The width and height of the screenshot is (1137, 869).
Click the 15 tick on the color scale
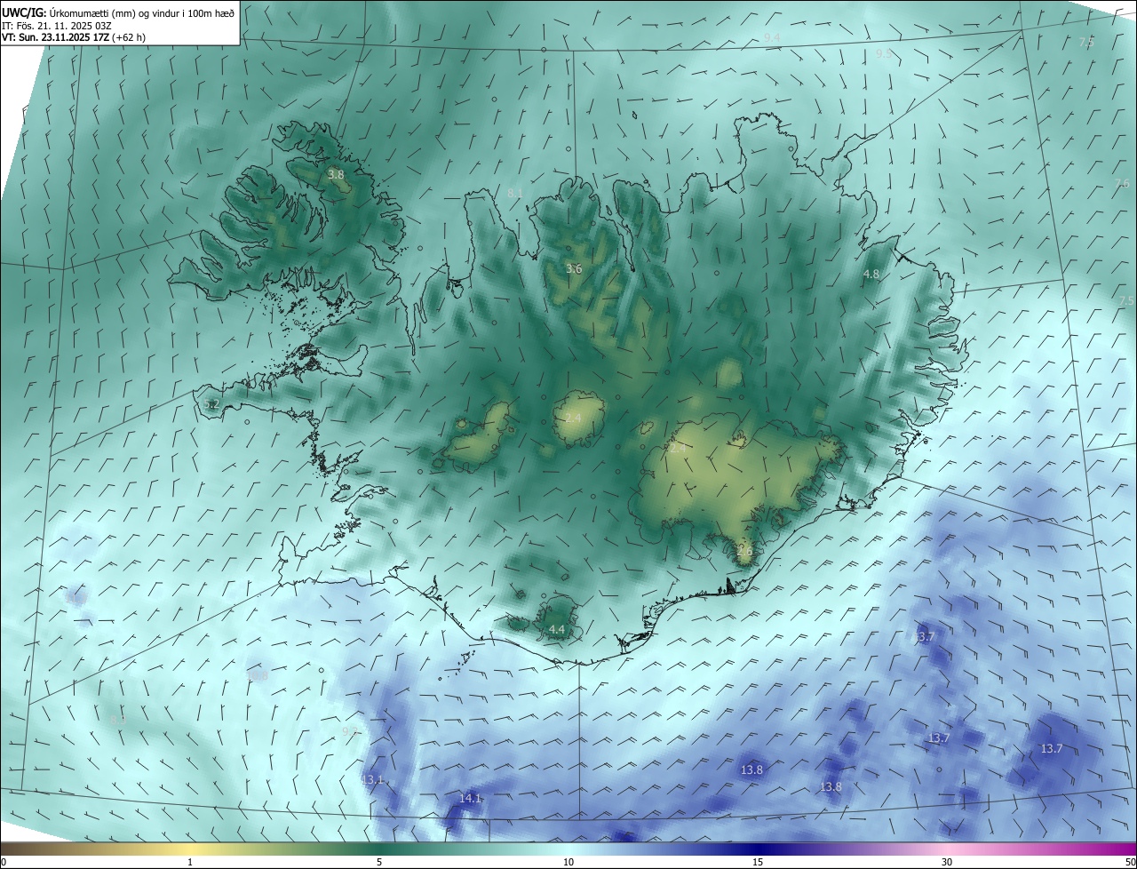758,862
